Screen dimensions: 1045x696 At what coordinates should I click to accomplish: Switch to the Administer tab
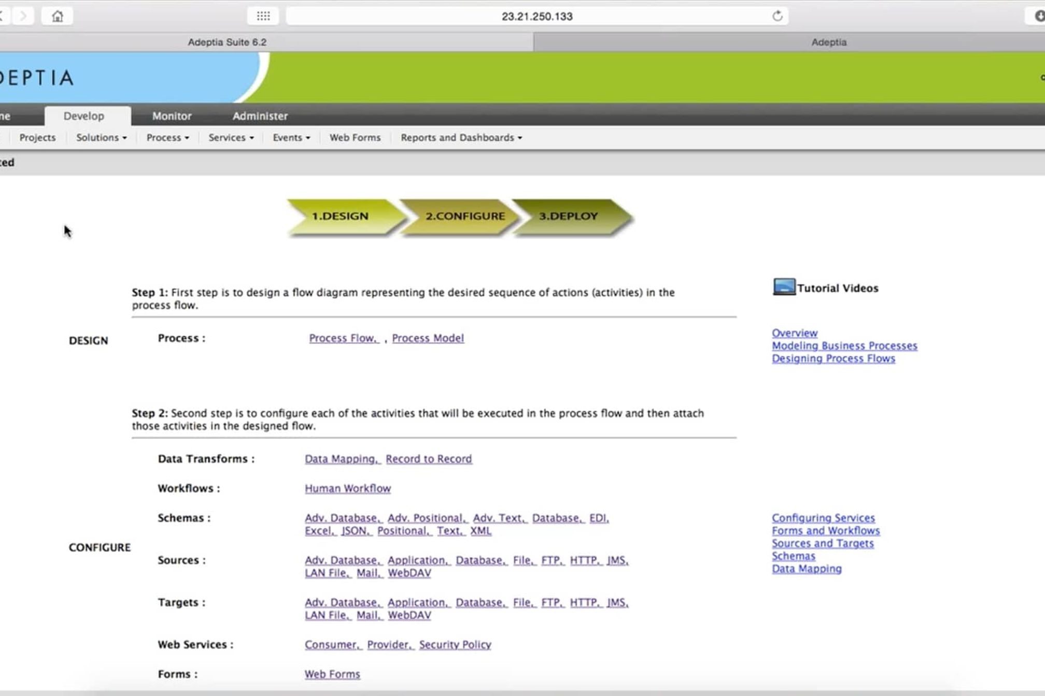pos(260,116)
